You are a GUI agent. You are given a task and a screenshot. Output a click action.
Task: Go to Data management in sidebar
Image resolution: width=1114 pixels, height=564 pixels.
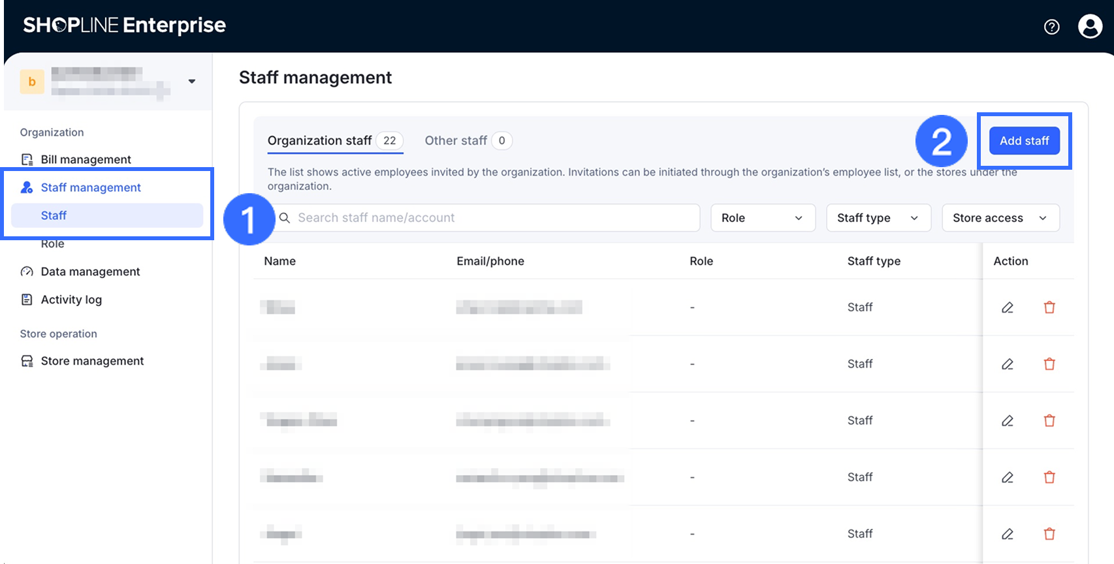90,272
